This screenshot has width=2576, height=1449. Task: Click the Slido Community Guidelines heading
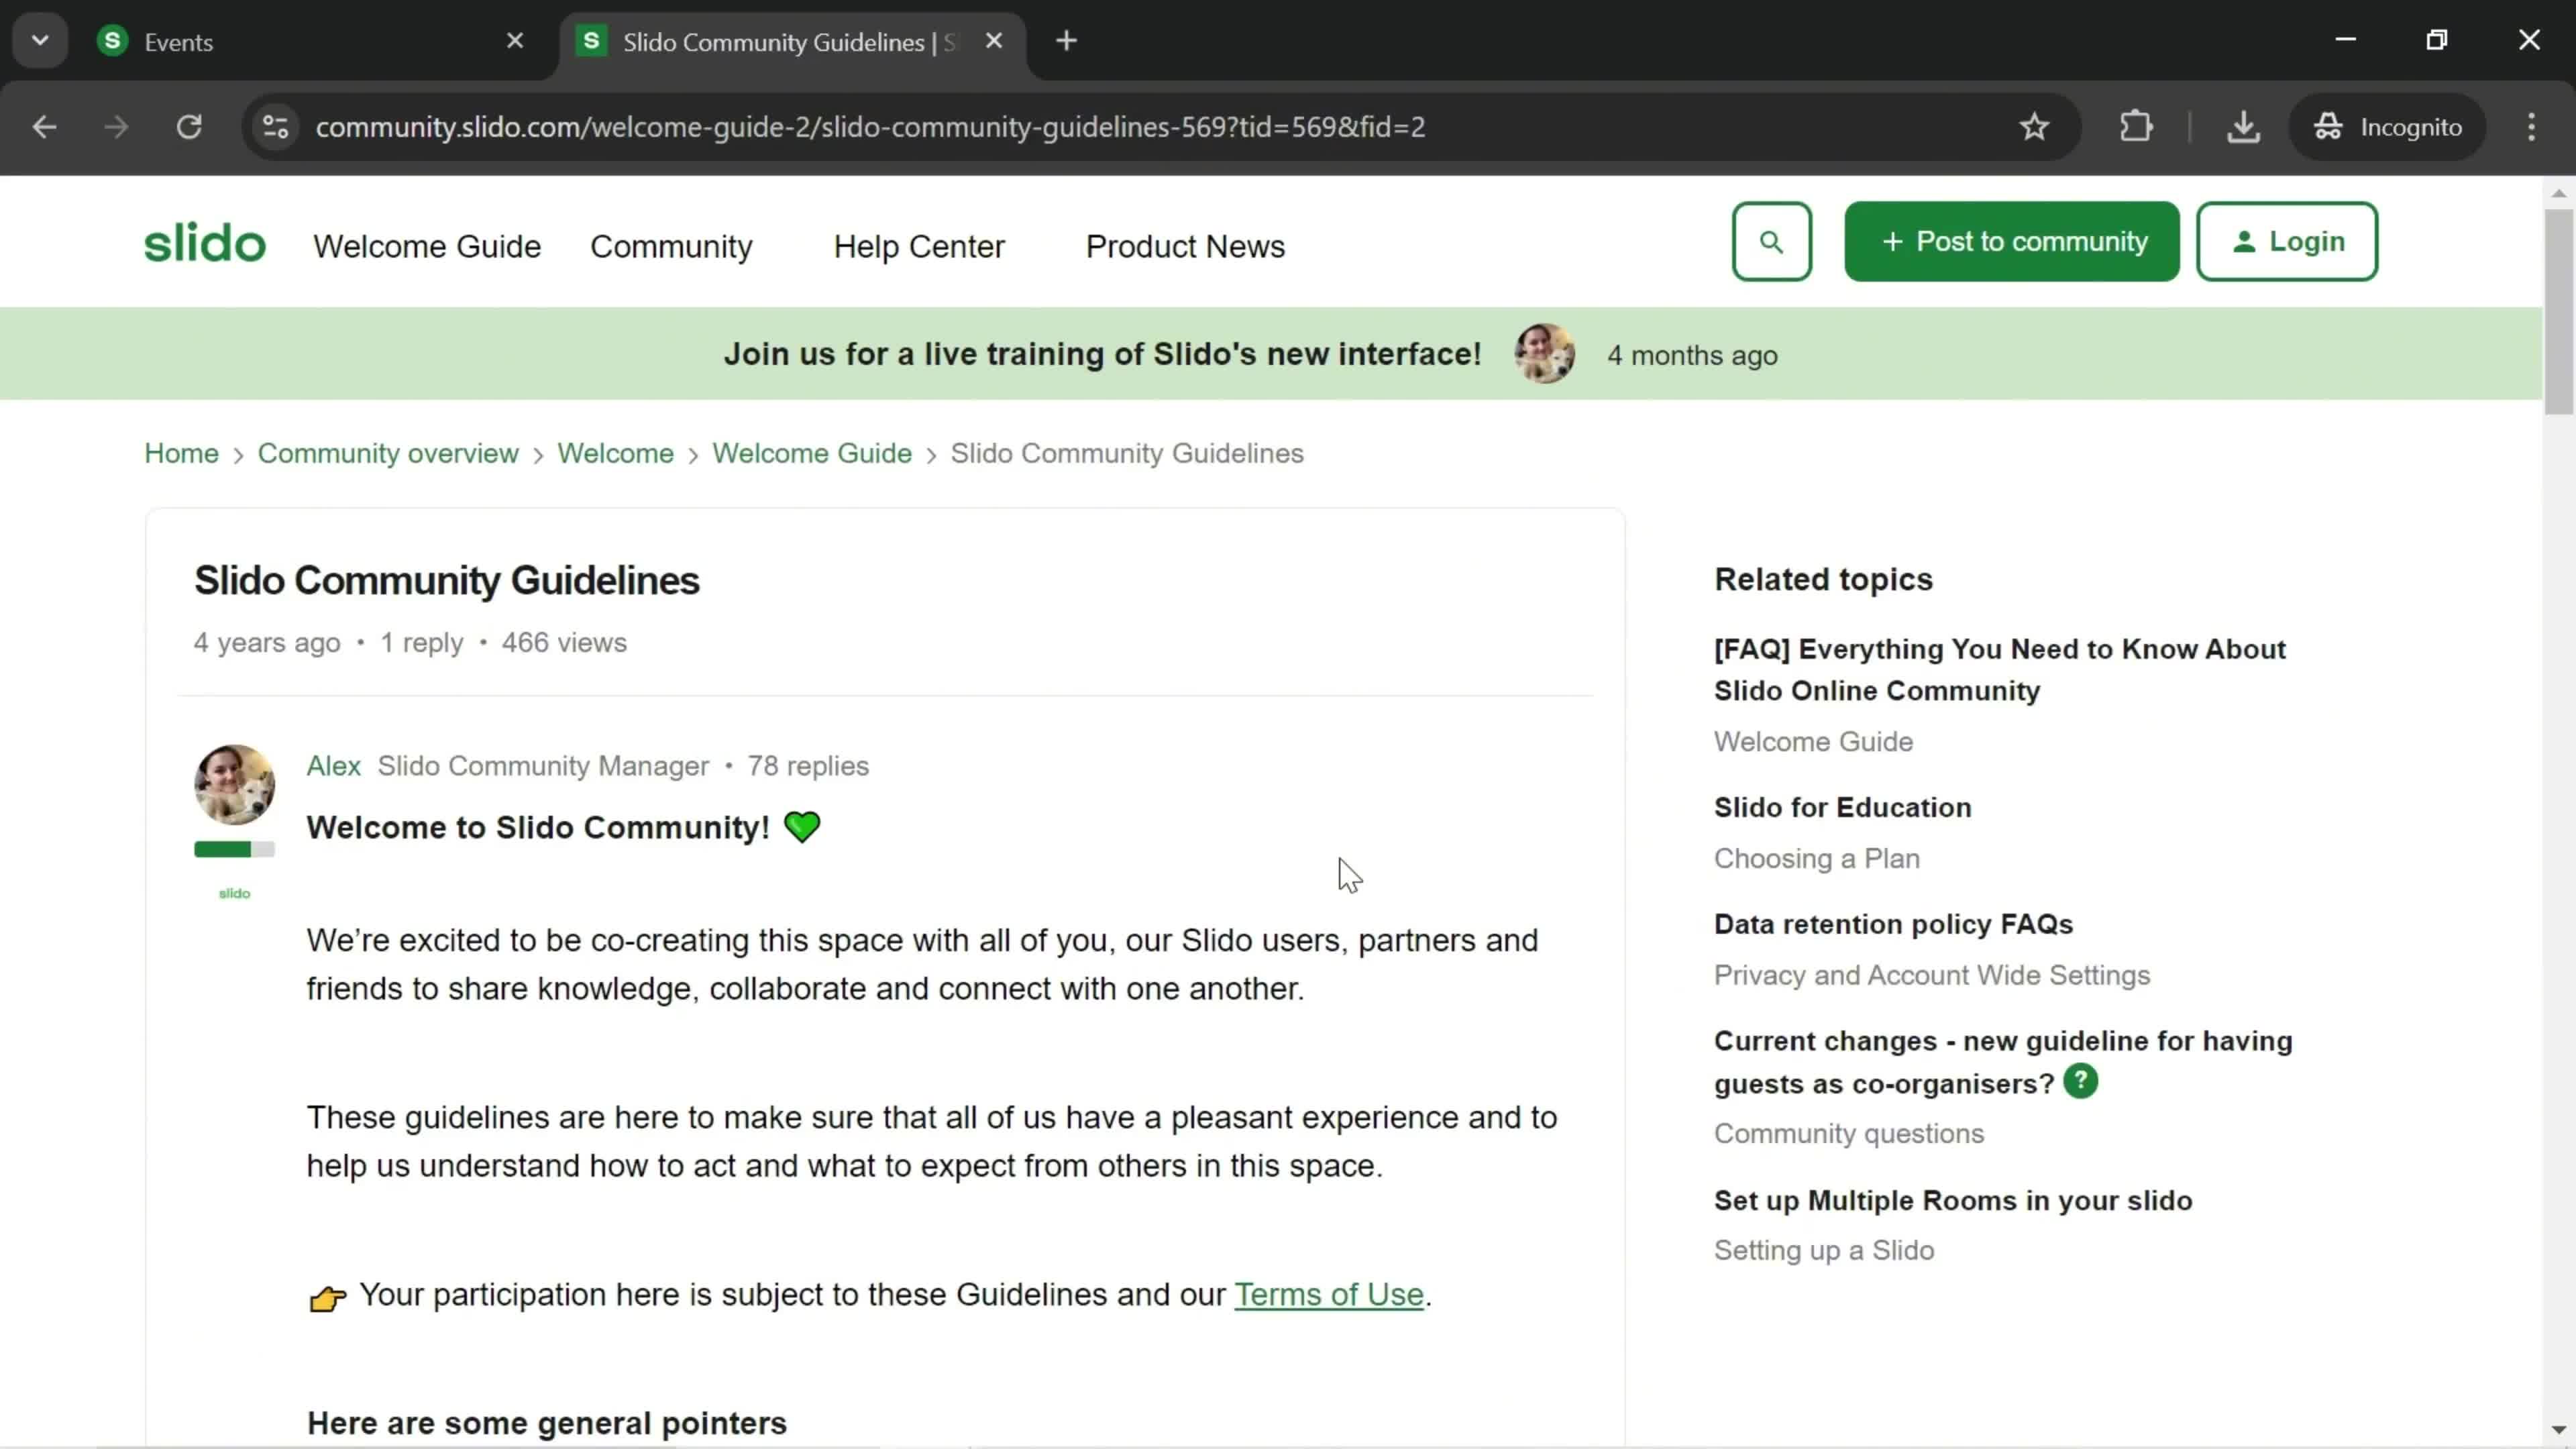point(446,581)
